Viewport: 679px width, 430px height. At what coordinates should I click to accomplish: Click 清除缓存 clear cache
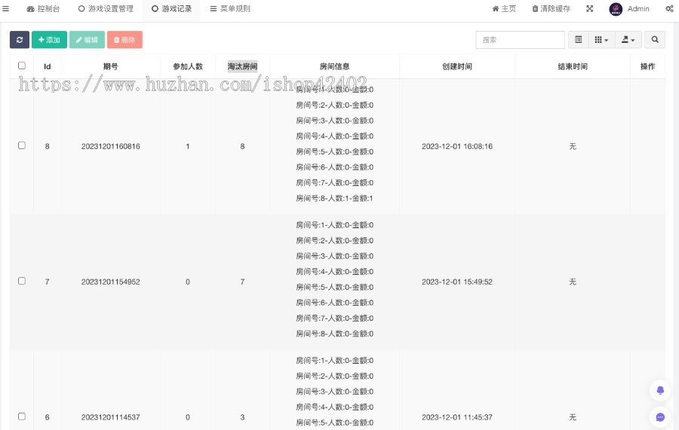[x=551, y=8]
